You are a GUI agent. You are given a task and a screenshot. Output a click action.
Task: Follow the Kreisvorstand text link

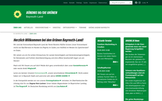tap(41, 73)
